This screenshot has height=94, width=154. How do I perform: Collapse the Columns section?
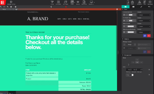pyautogui.click(x=123, y=39)
